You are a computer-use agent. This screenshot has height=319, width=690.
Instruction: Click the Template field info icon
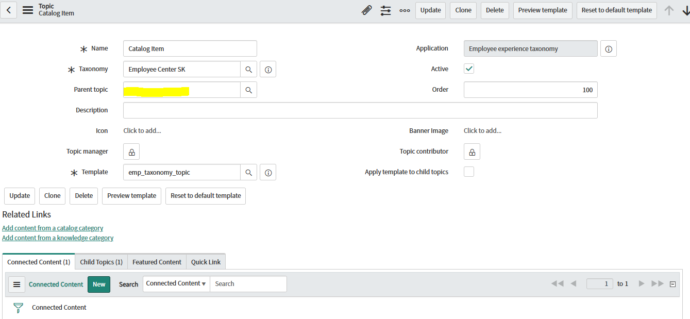pos(267,172)
